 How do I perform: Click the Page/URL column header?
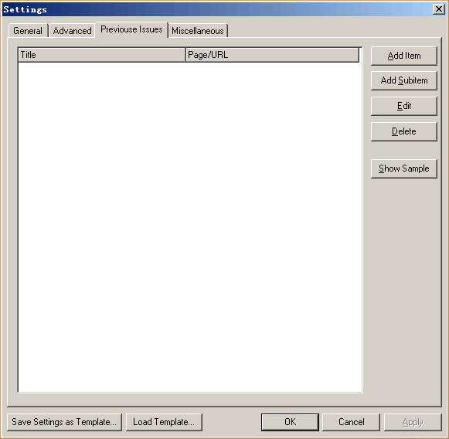[272, 55]
